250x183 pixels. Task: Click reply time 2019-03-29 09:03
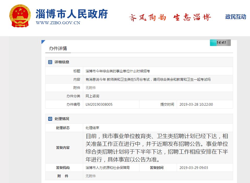194,168
